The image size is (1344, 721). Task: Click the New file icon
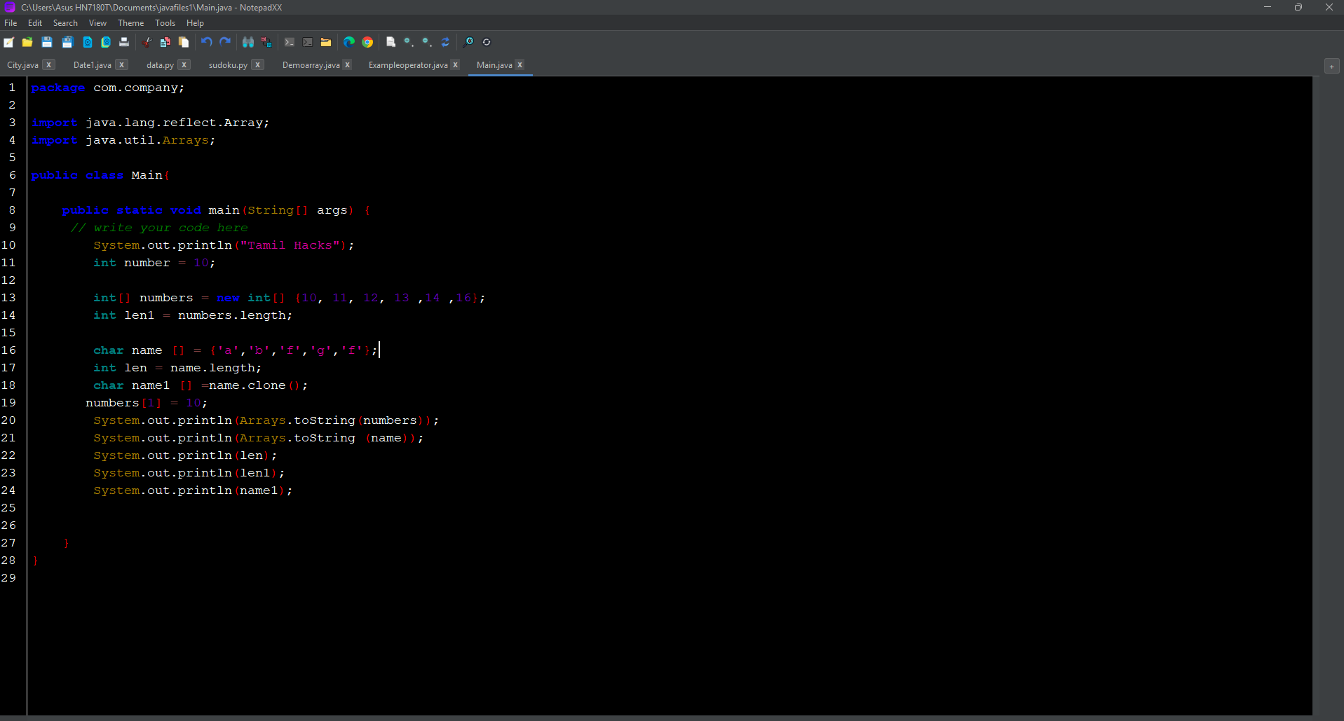9,42
